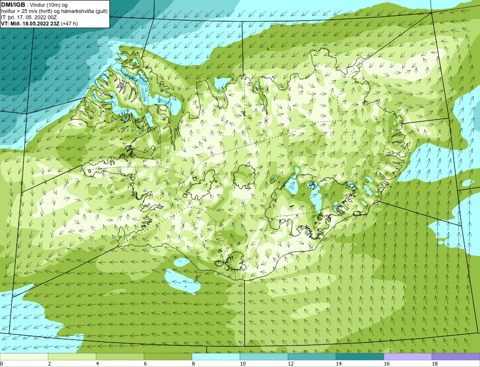Click the 8–10 m/s light cyan legend swatch

click(x=216, y=356)
